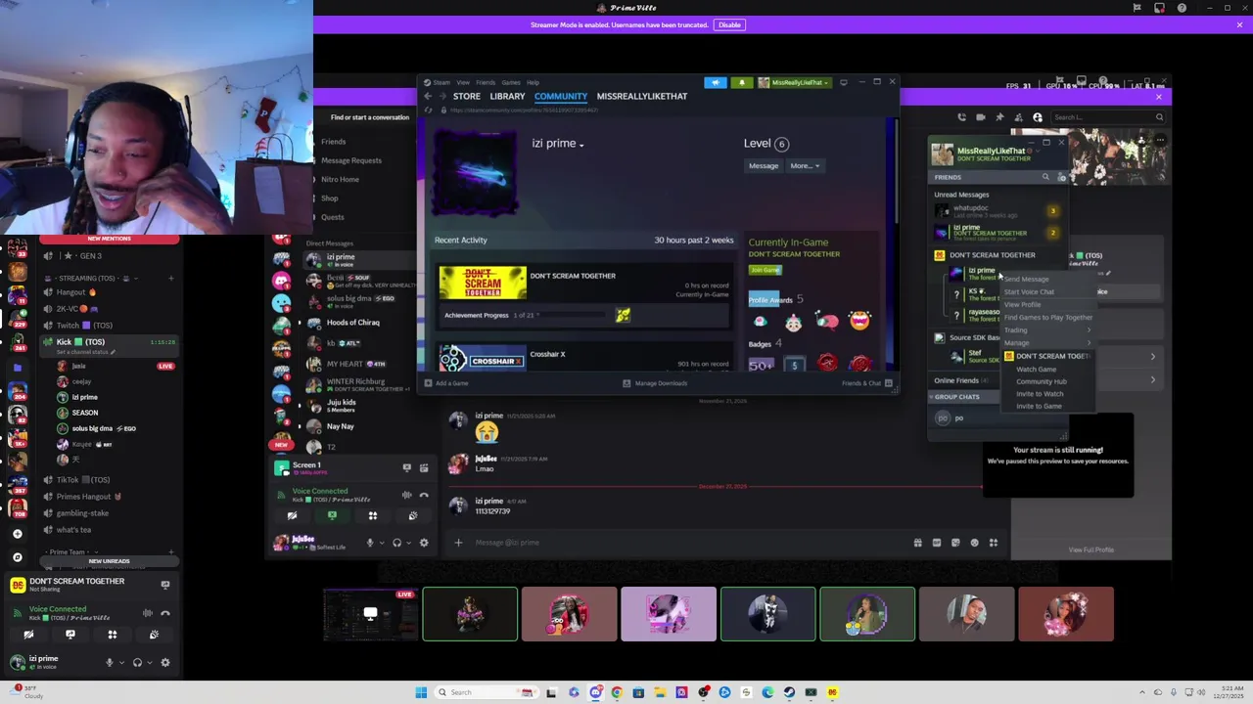
Task: Click the Add a Game plus icon
Action: pos(428,383)
